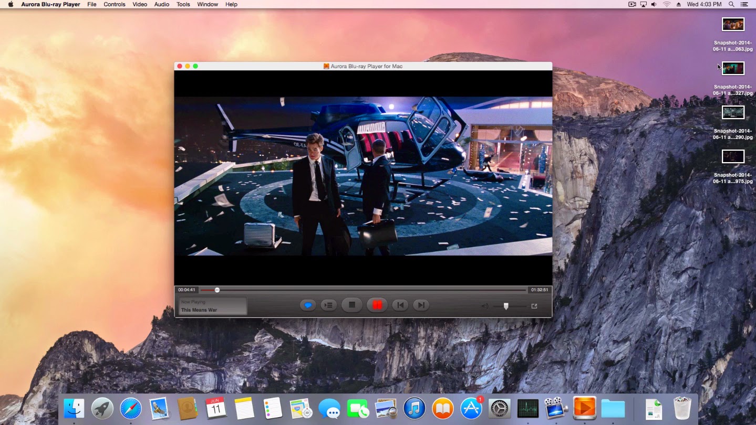Open Finder from the Dock
The height and width of the screenshot is (425, 756).
pos(74,408)
